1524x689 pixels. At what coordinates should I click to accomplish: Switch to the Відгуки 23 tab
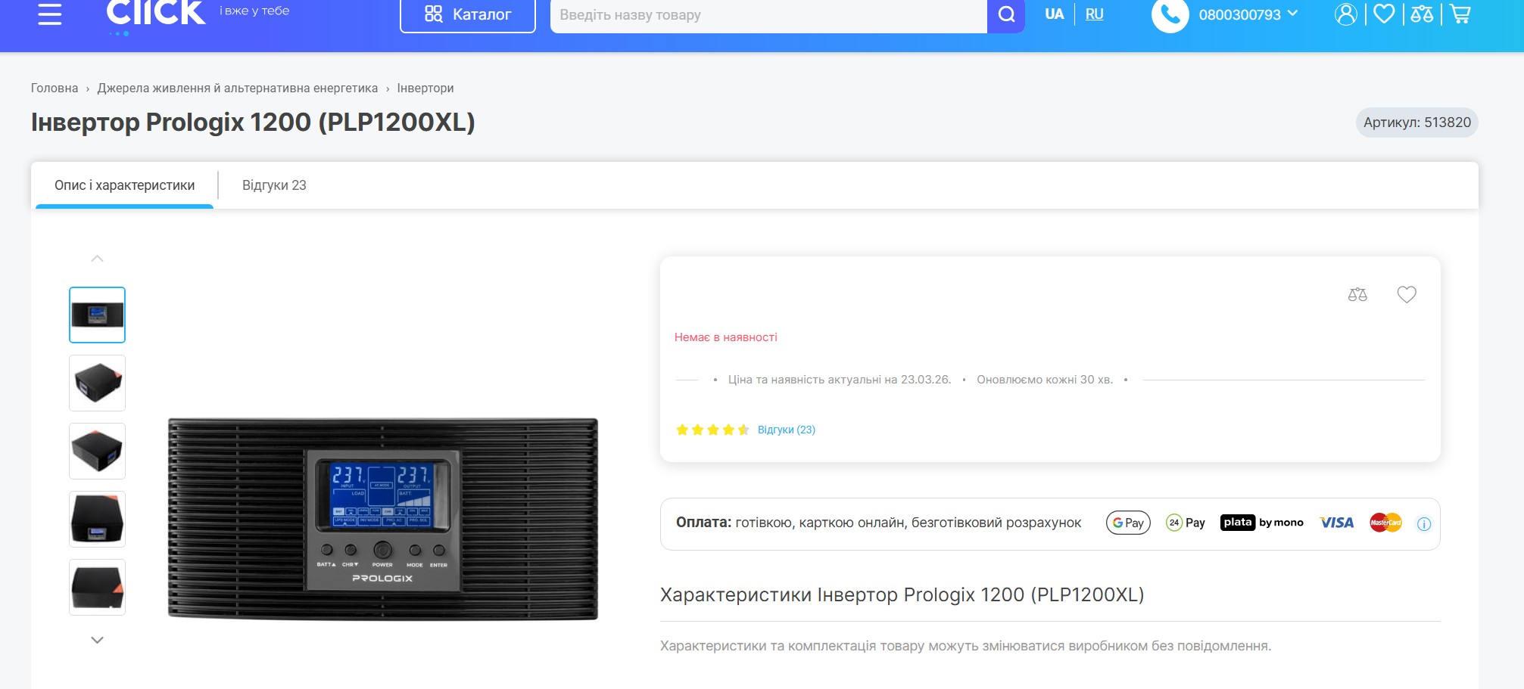click(x=274, y=185)
